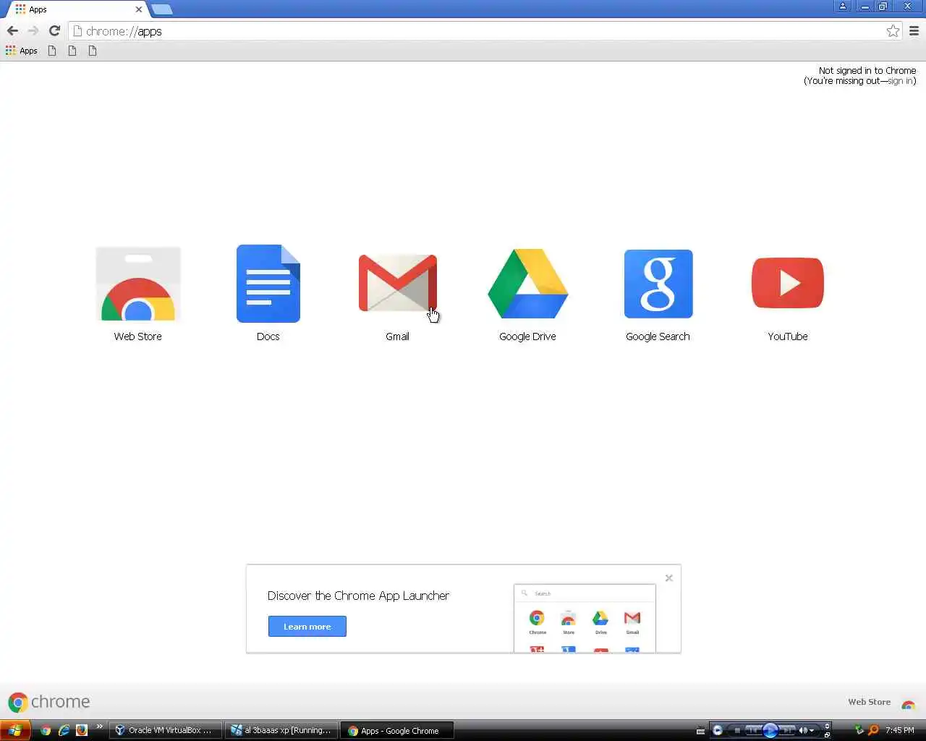926x741 pixels.
Task: Skip to previous track on media toolbar
Action: point(753,730)
